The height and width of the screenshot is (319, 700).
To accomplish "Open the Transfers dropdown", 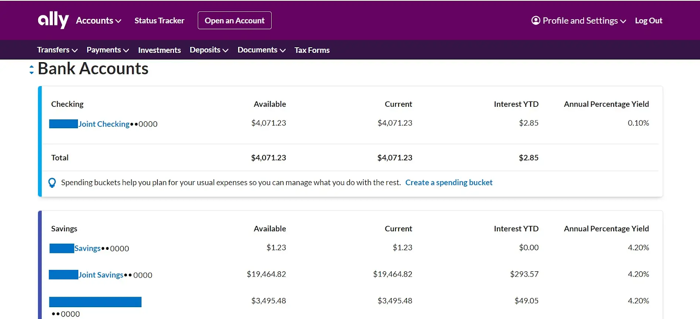I will (57, 50).
